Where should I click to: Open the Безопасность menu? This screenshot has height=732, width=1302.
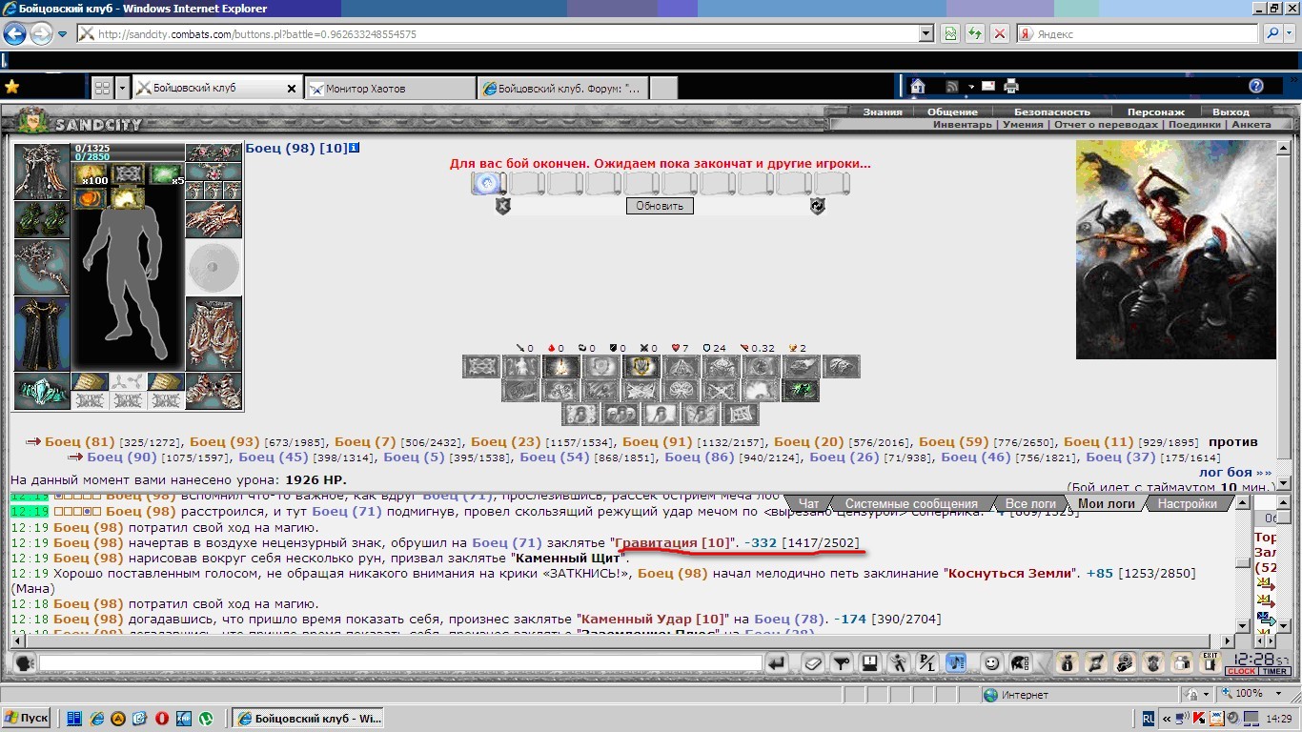coord(1051,112)
